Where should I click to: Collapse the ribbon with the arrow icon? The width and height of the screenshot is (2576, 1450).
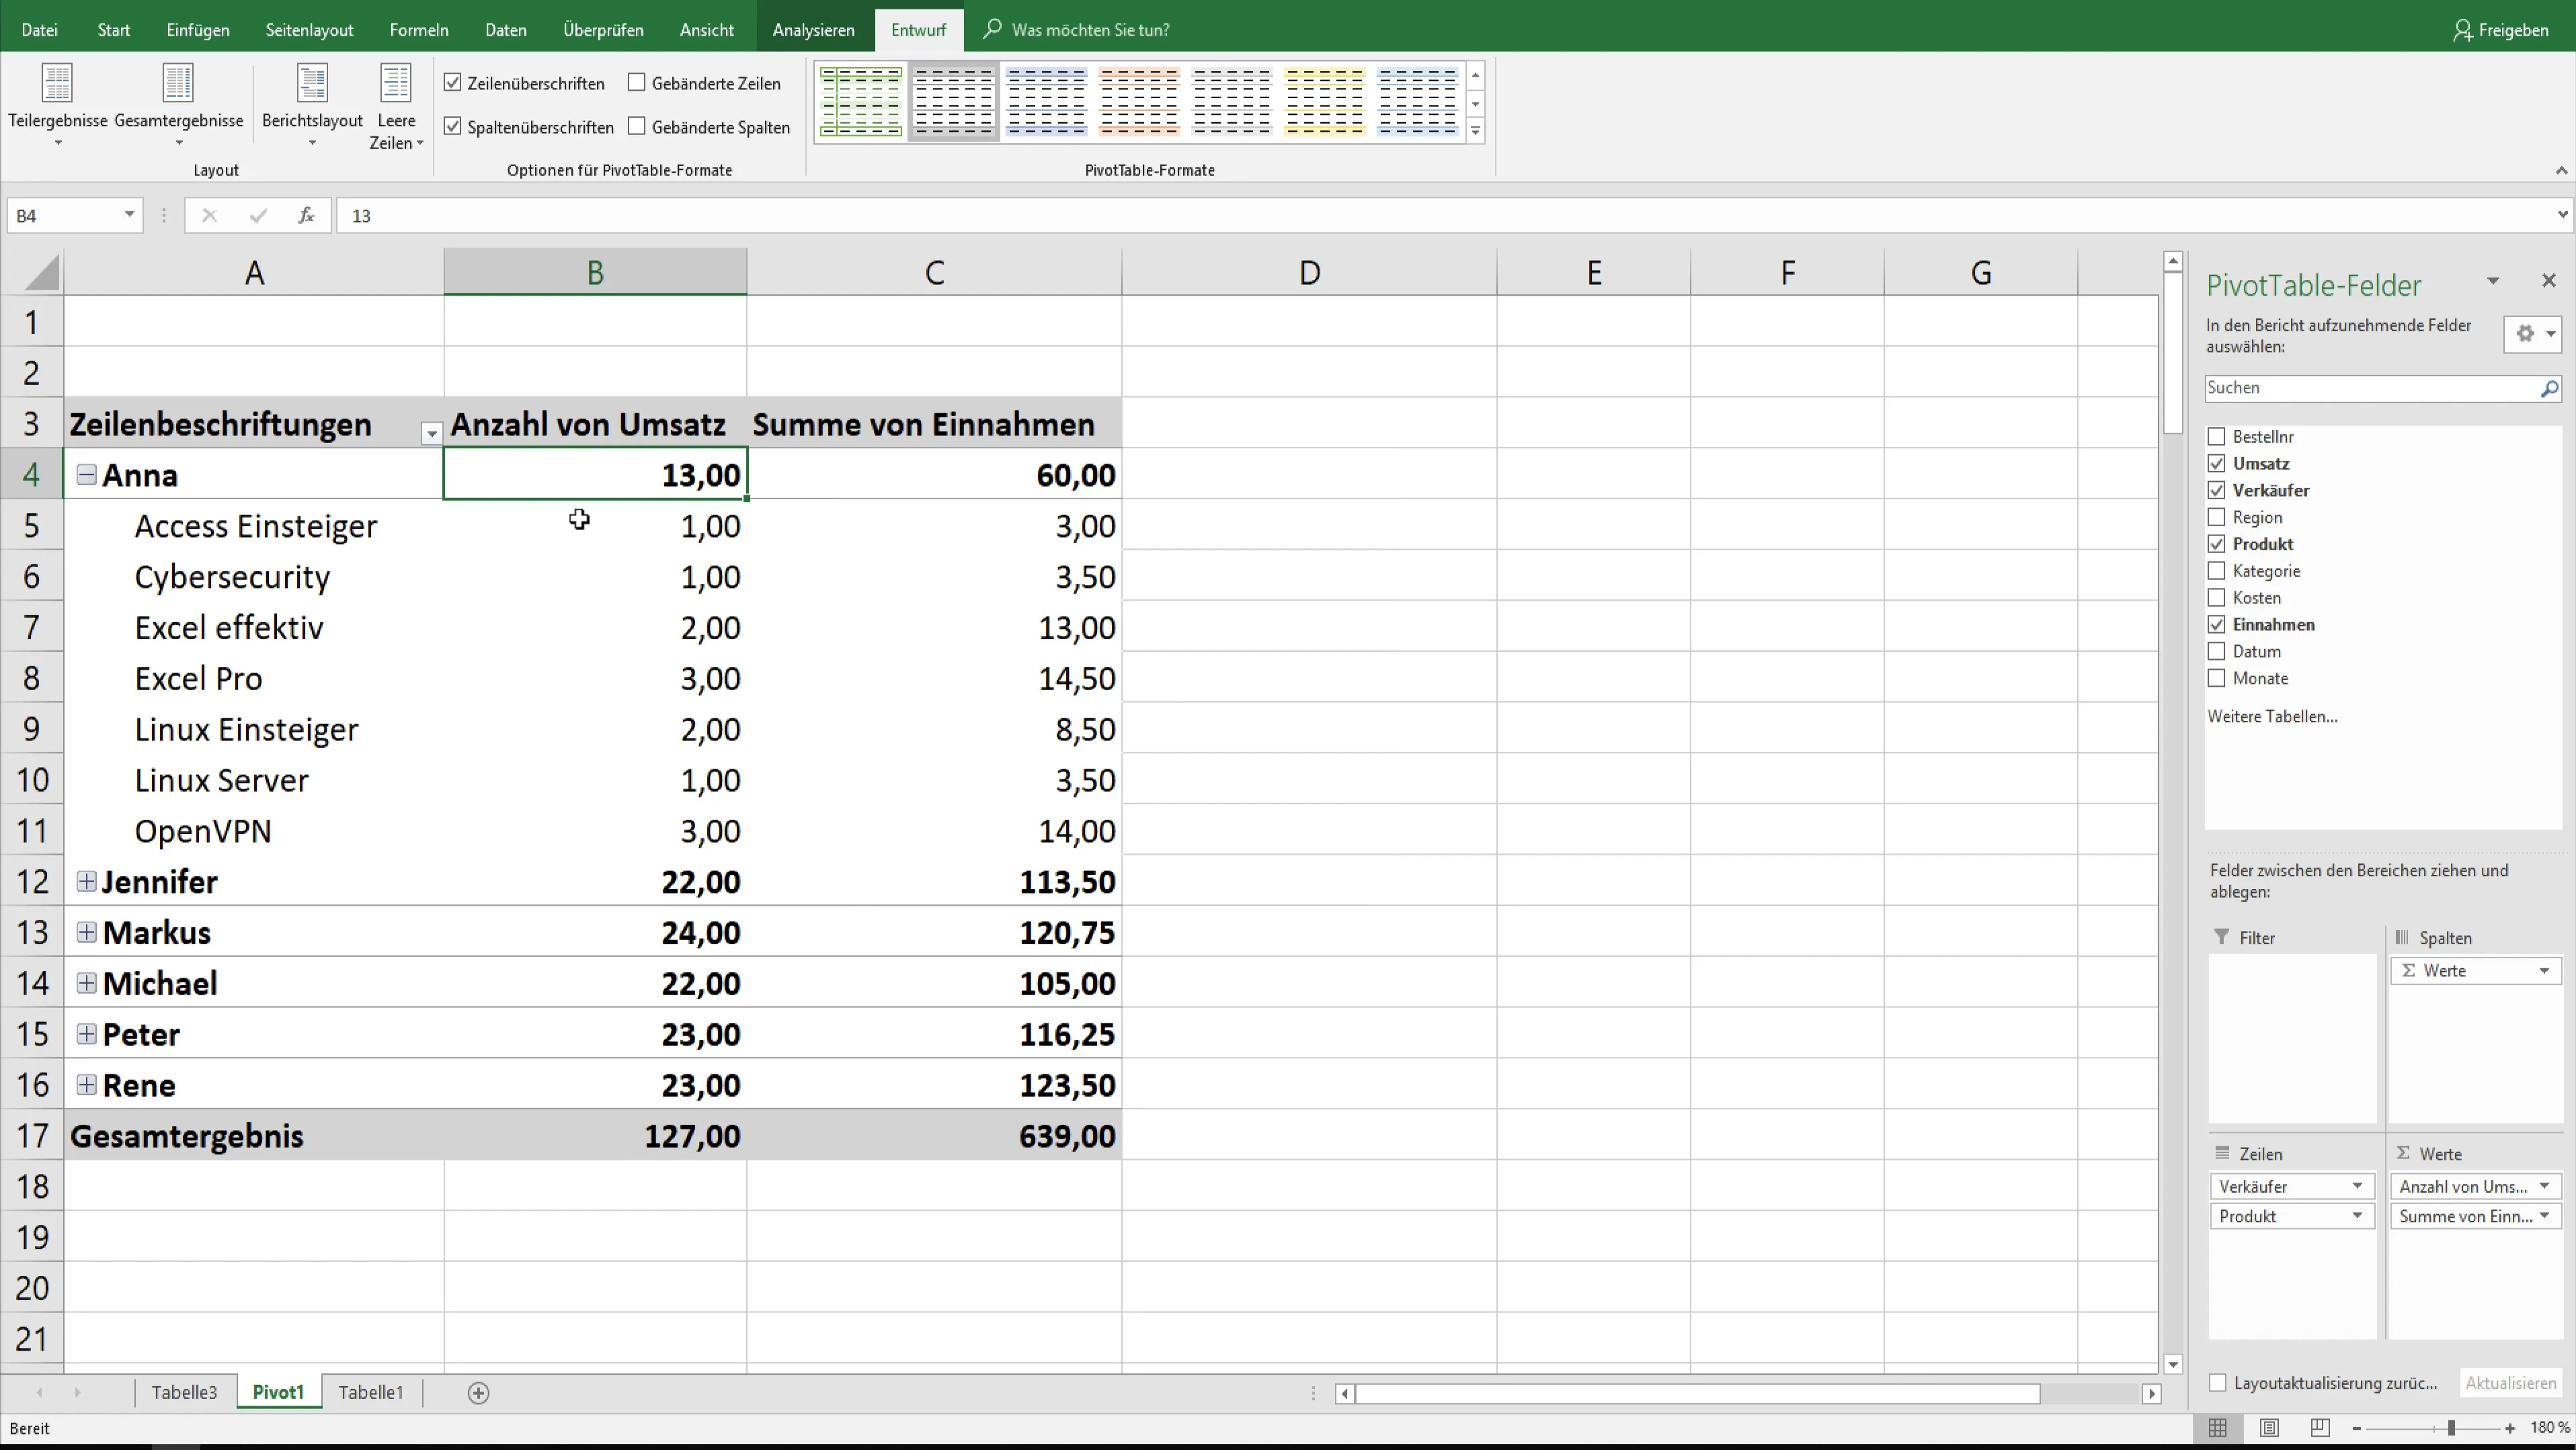(2561, 170)
